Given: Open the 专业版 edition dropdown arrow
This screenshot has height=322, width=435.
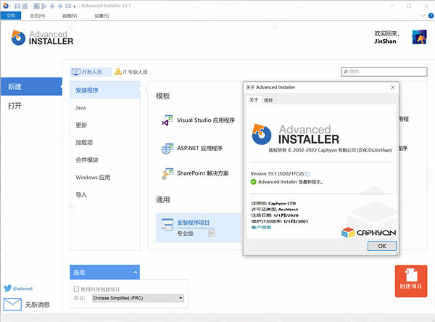Looking at the screenshot, I should coord(212,234).
